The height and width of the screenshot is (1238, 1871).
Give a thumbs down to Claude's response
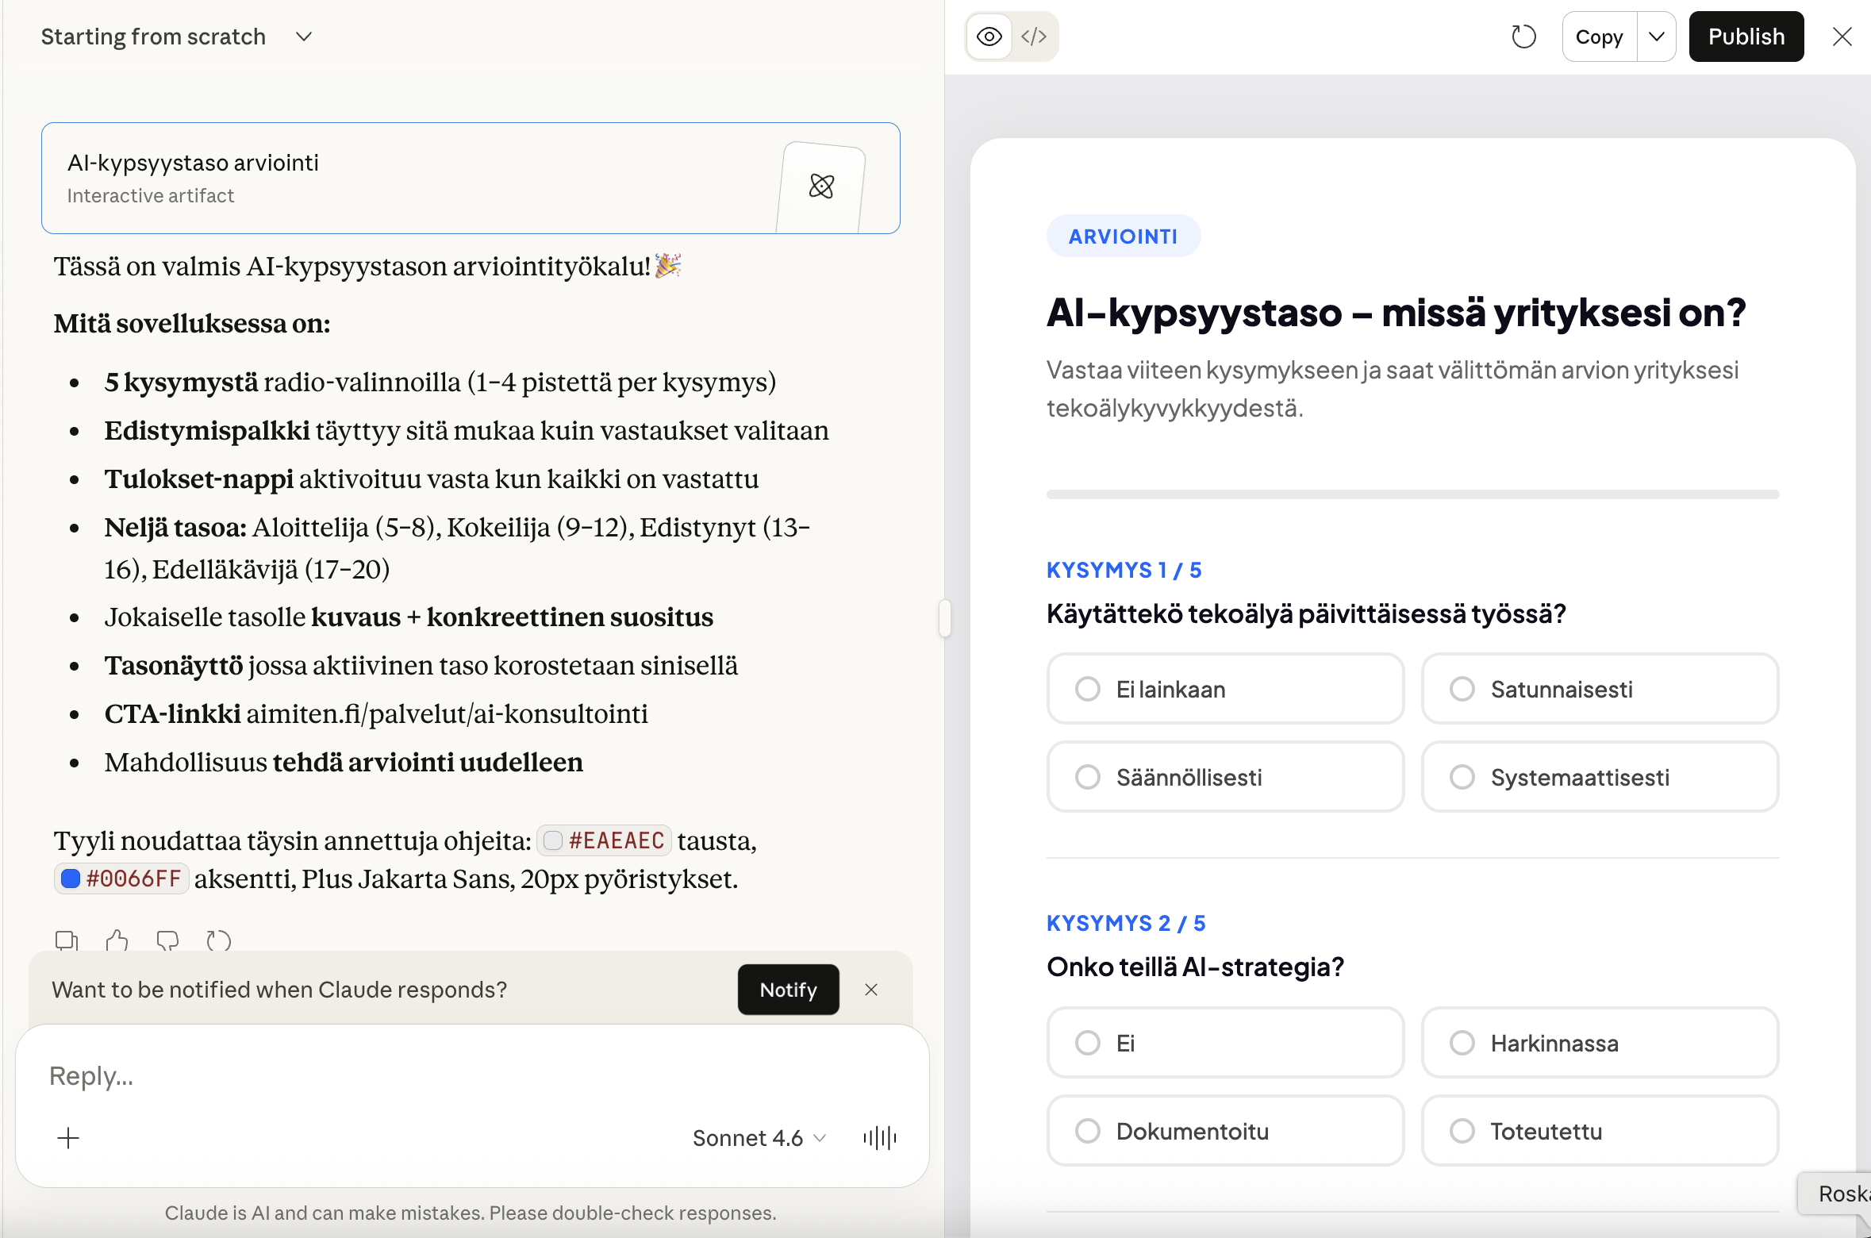point(167,940)
